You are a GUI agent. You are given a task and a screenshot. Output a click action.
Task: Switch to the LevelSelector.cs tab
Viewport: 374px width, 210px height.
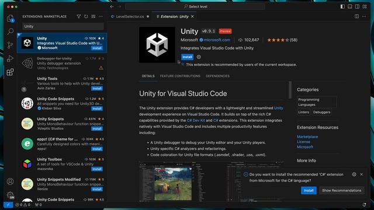[130, 16]
